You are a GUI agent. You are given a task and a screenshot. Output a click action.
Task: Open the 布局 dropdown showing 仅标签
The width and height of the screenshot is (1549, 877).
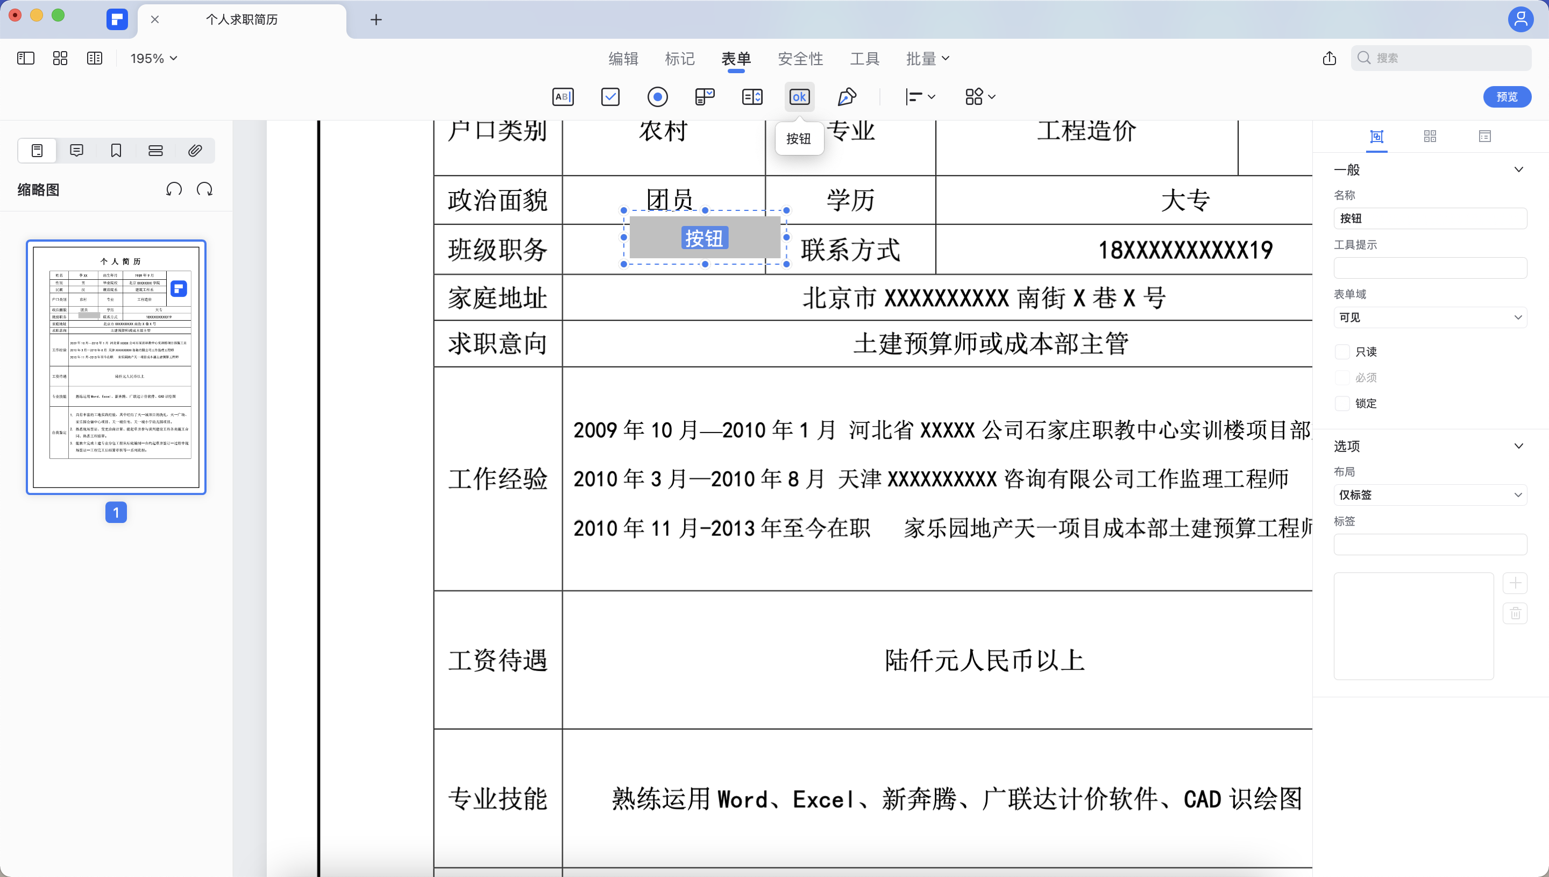pyautogui.click(x=1430, y=494)
